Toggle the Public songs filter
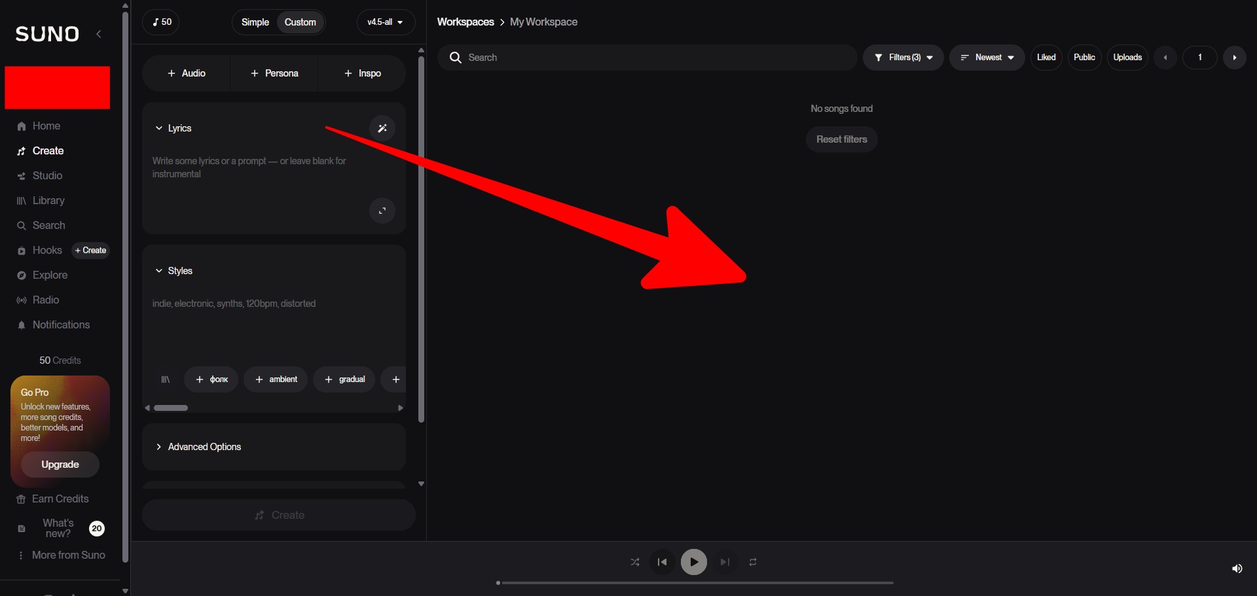This screenshot has height=596, width=1257. pyautogui.click(x=1084, y=58)
